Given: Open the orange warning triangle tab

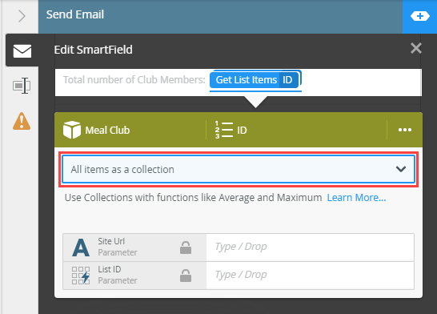Looking at the screenshot, I should pyautogui.click(x=22, y=121).
